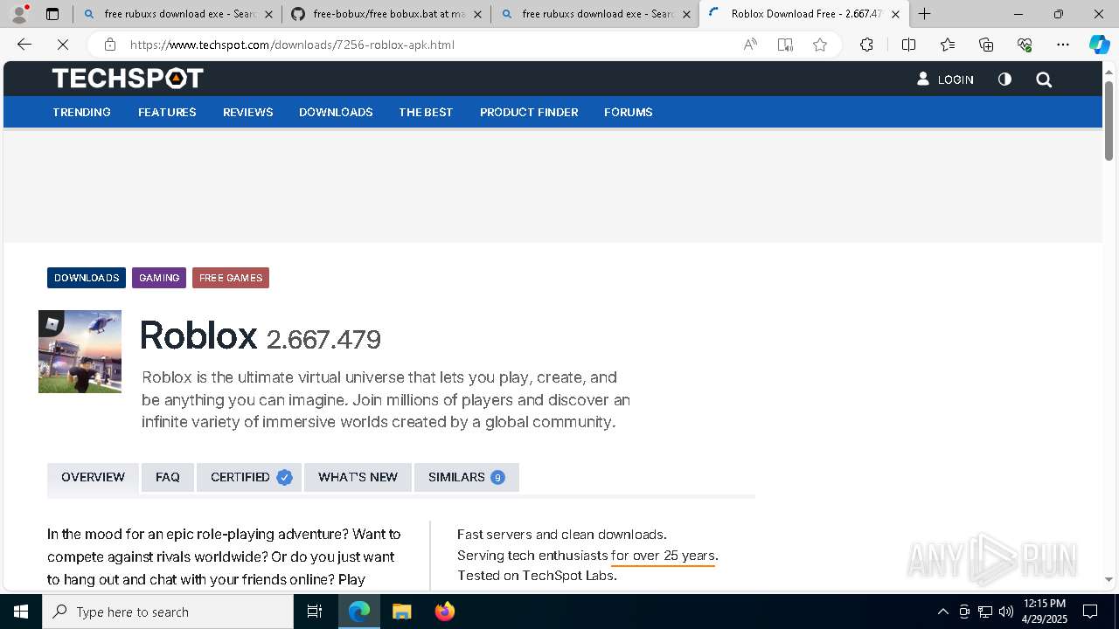This screenshot has height=629, width=1119.
Task: Click the Edge icon on the taskbar
Action: pos(359,612)
